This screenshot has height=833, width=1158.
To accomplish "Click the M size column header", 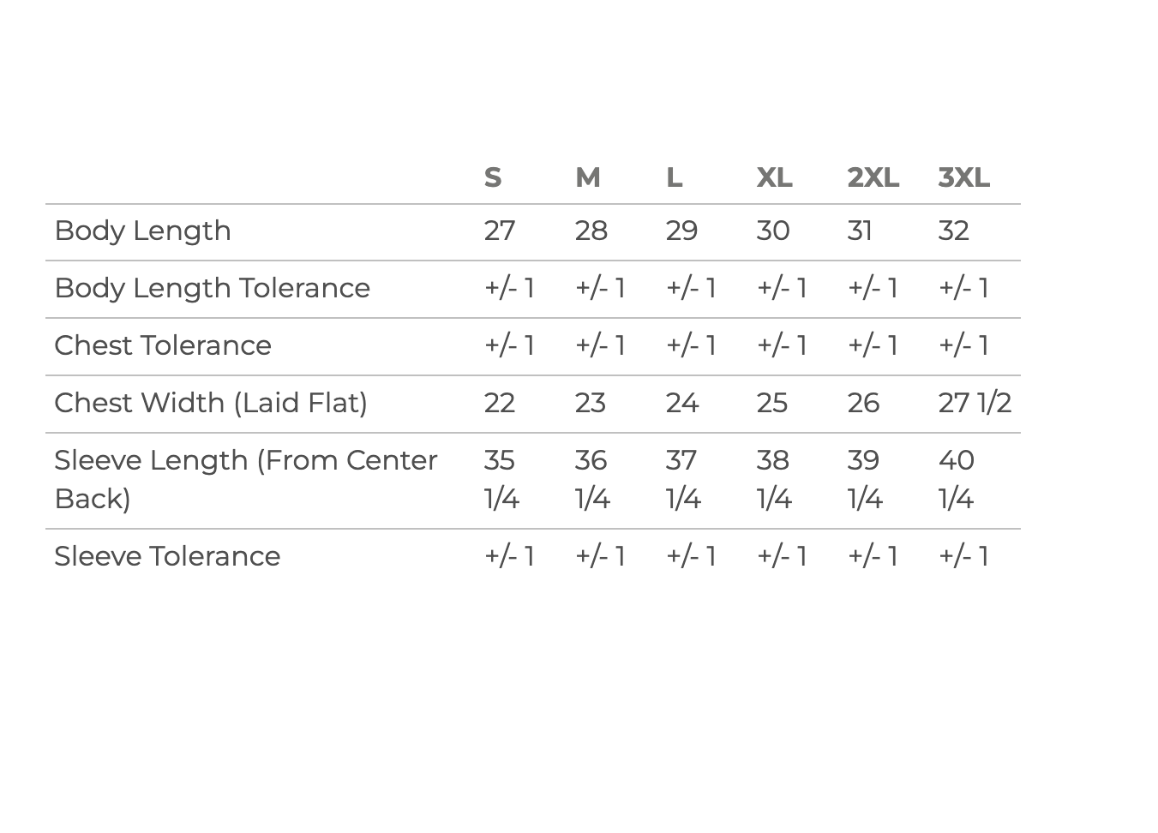I will (588, 177).
